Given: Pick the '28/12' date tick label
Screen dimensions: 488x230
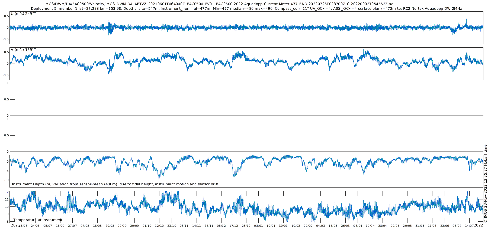Looking at the screenshot, I should click(x=246, y=226).
